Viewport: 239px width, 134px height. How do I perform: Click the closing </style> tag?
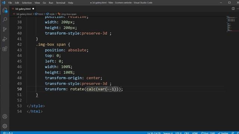(x=36, y=106)
